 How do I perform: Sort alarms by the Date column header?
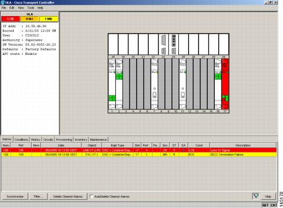[x=61, y=145]
